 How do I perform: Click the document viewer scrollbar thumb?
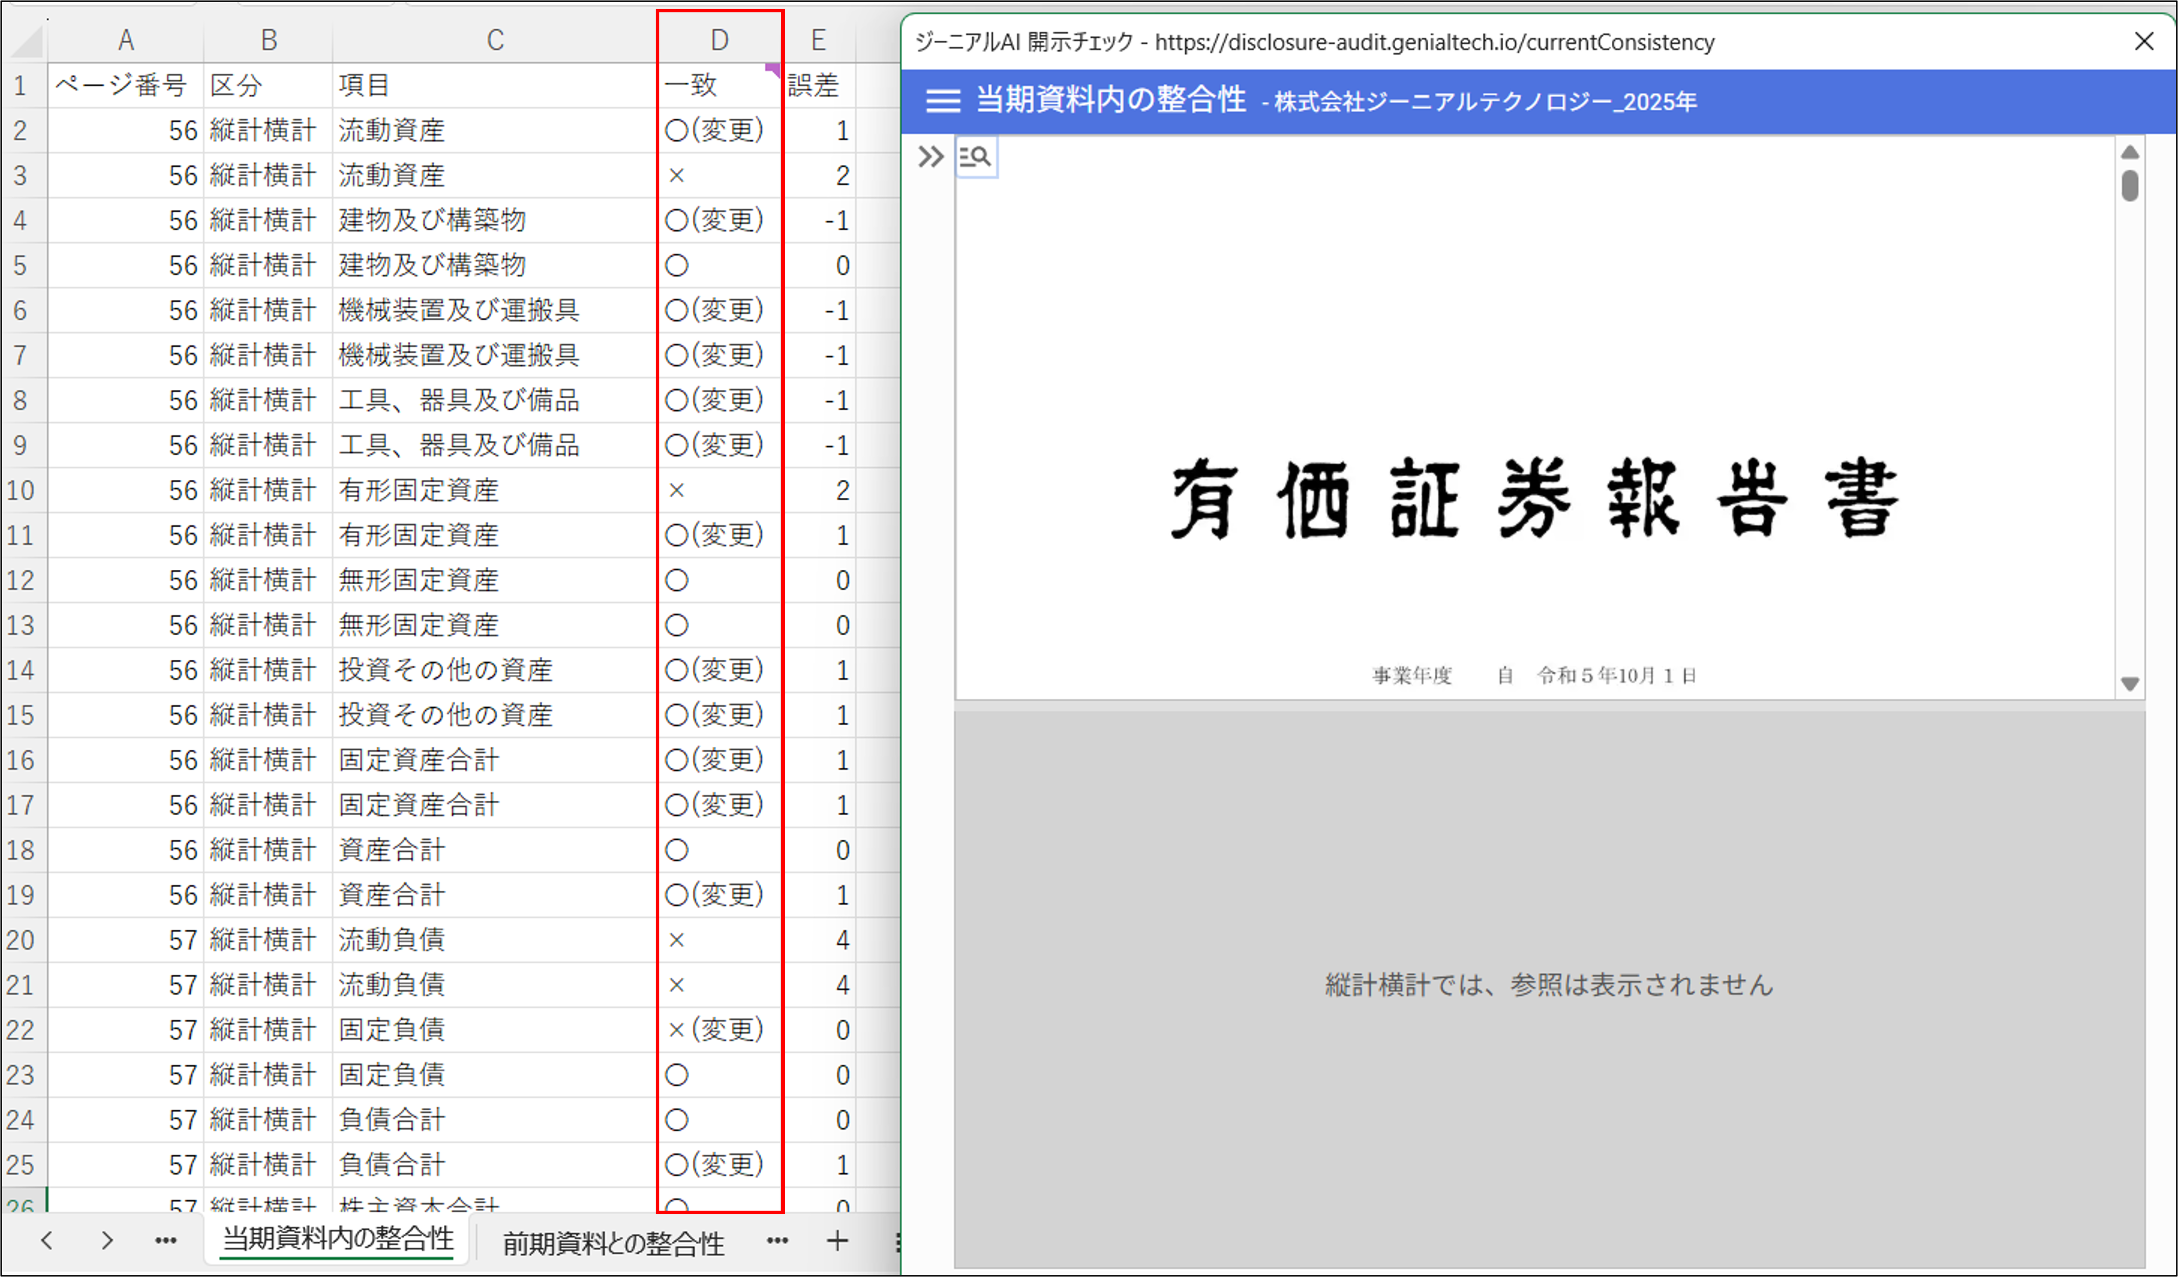point(2130,186)
